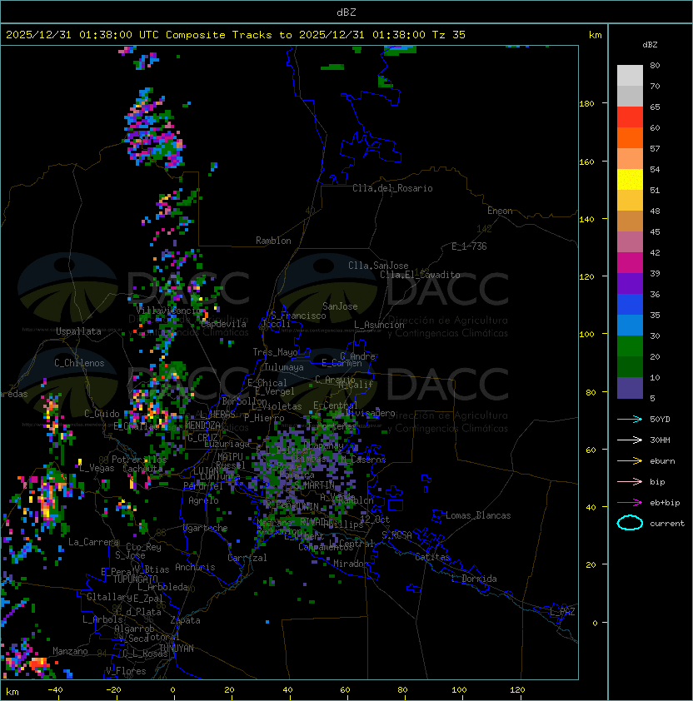This screenshot has width=693, height=701.
Task: Click the Villavicencio place label
Action: click(169, 311)
